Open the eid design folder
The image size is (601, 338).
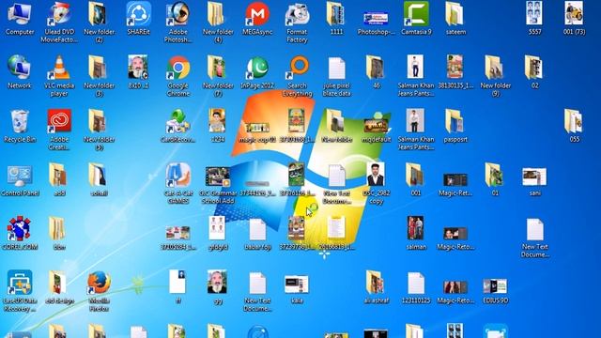(x=59, y=288)
